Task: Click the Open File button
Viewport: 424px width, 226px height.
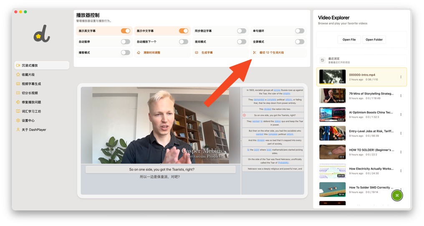Action: click(x=349, y=40)
